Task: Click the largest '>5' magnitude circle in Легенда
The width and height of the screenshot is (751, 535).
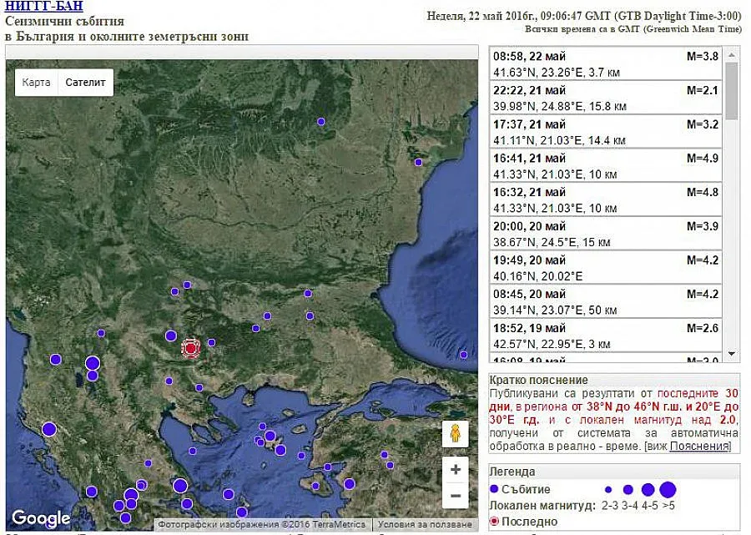Action: (x=665, y=489)
